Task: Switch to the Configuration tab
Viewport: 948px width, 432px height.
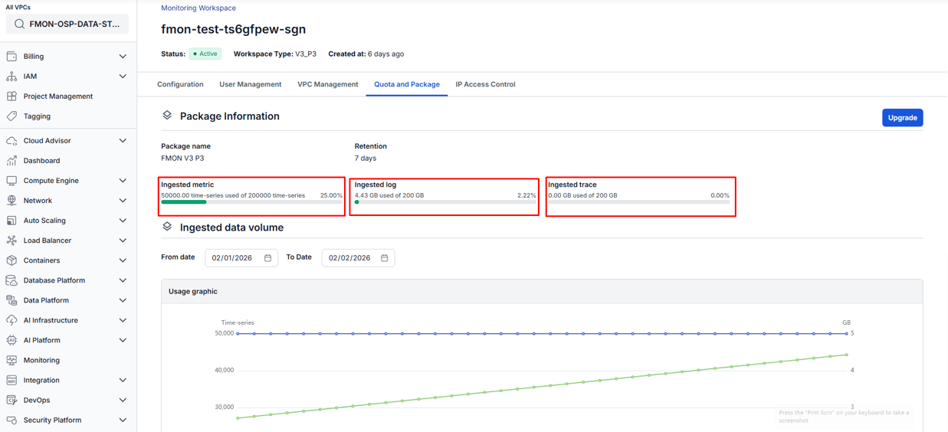Action: (180, 84)
